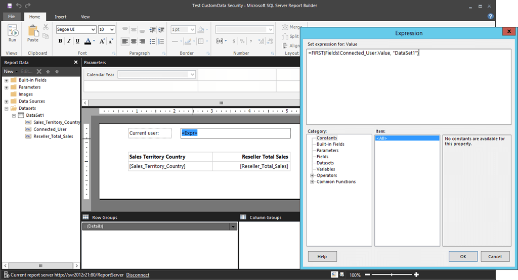The width and height of the screenshot is (518, 280).
Task: Switch to the Insert ribbon tab
Action: point(61,17)
